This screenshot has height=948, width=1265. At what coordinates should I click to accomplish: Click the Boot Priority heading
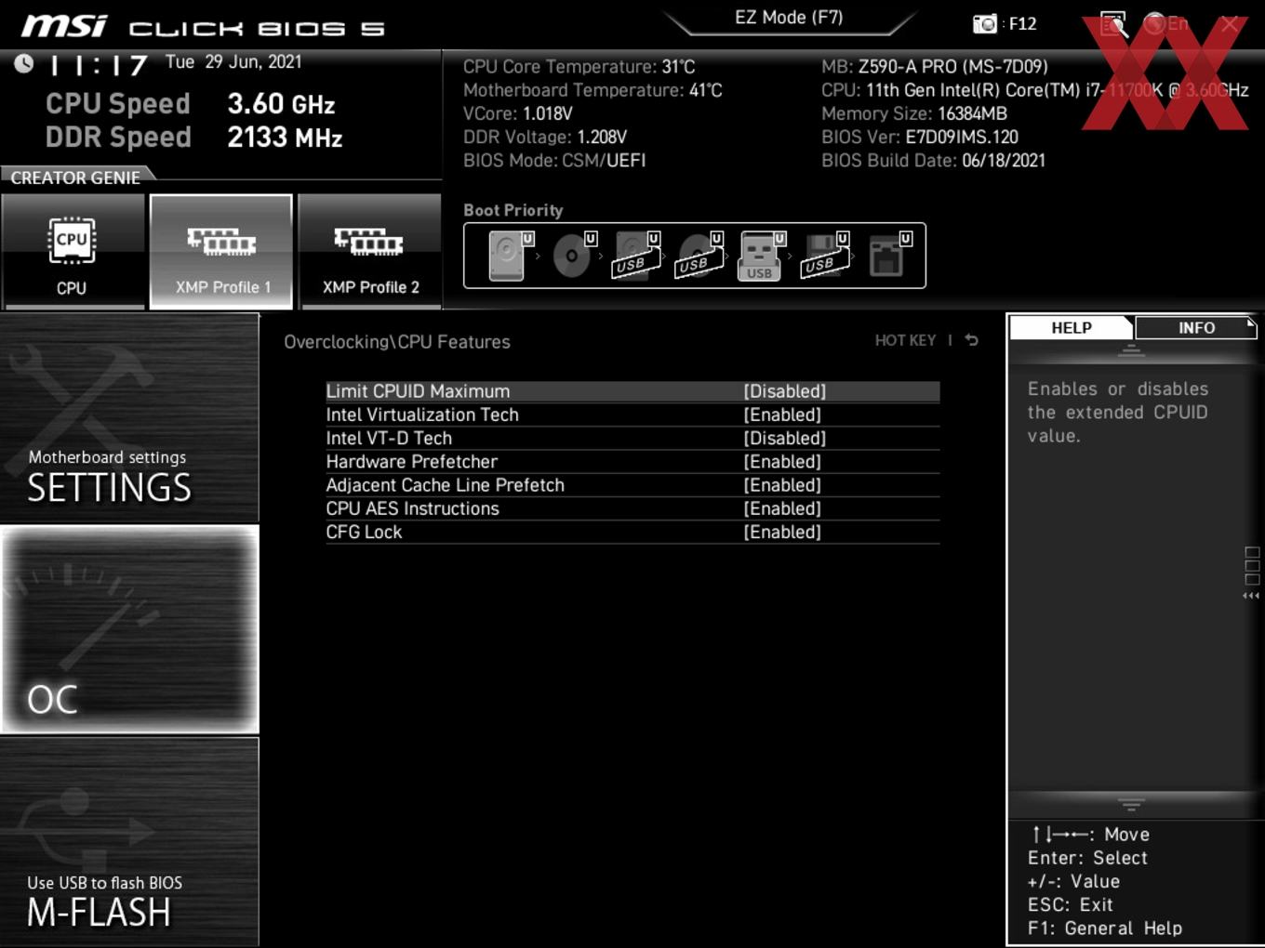coord(513,210)
